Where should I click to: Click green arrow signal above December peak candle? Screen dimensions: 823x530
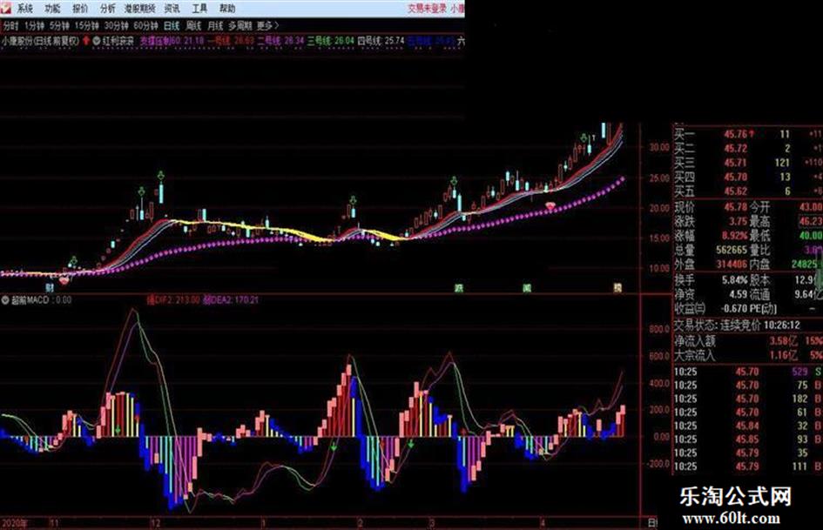pyautogui.click(x=160, y=175)
